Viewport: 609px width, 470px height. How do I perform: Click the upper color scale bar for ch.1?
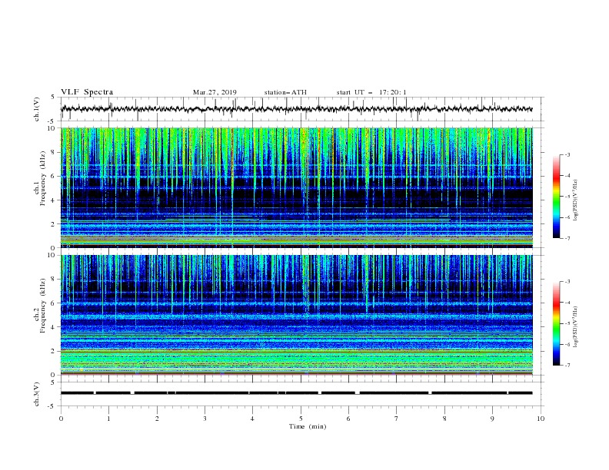[556, 197]
